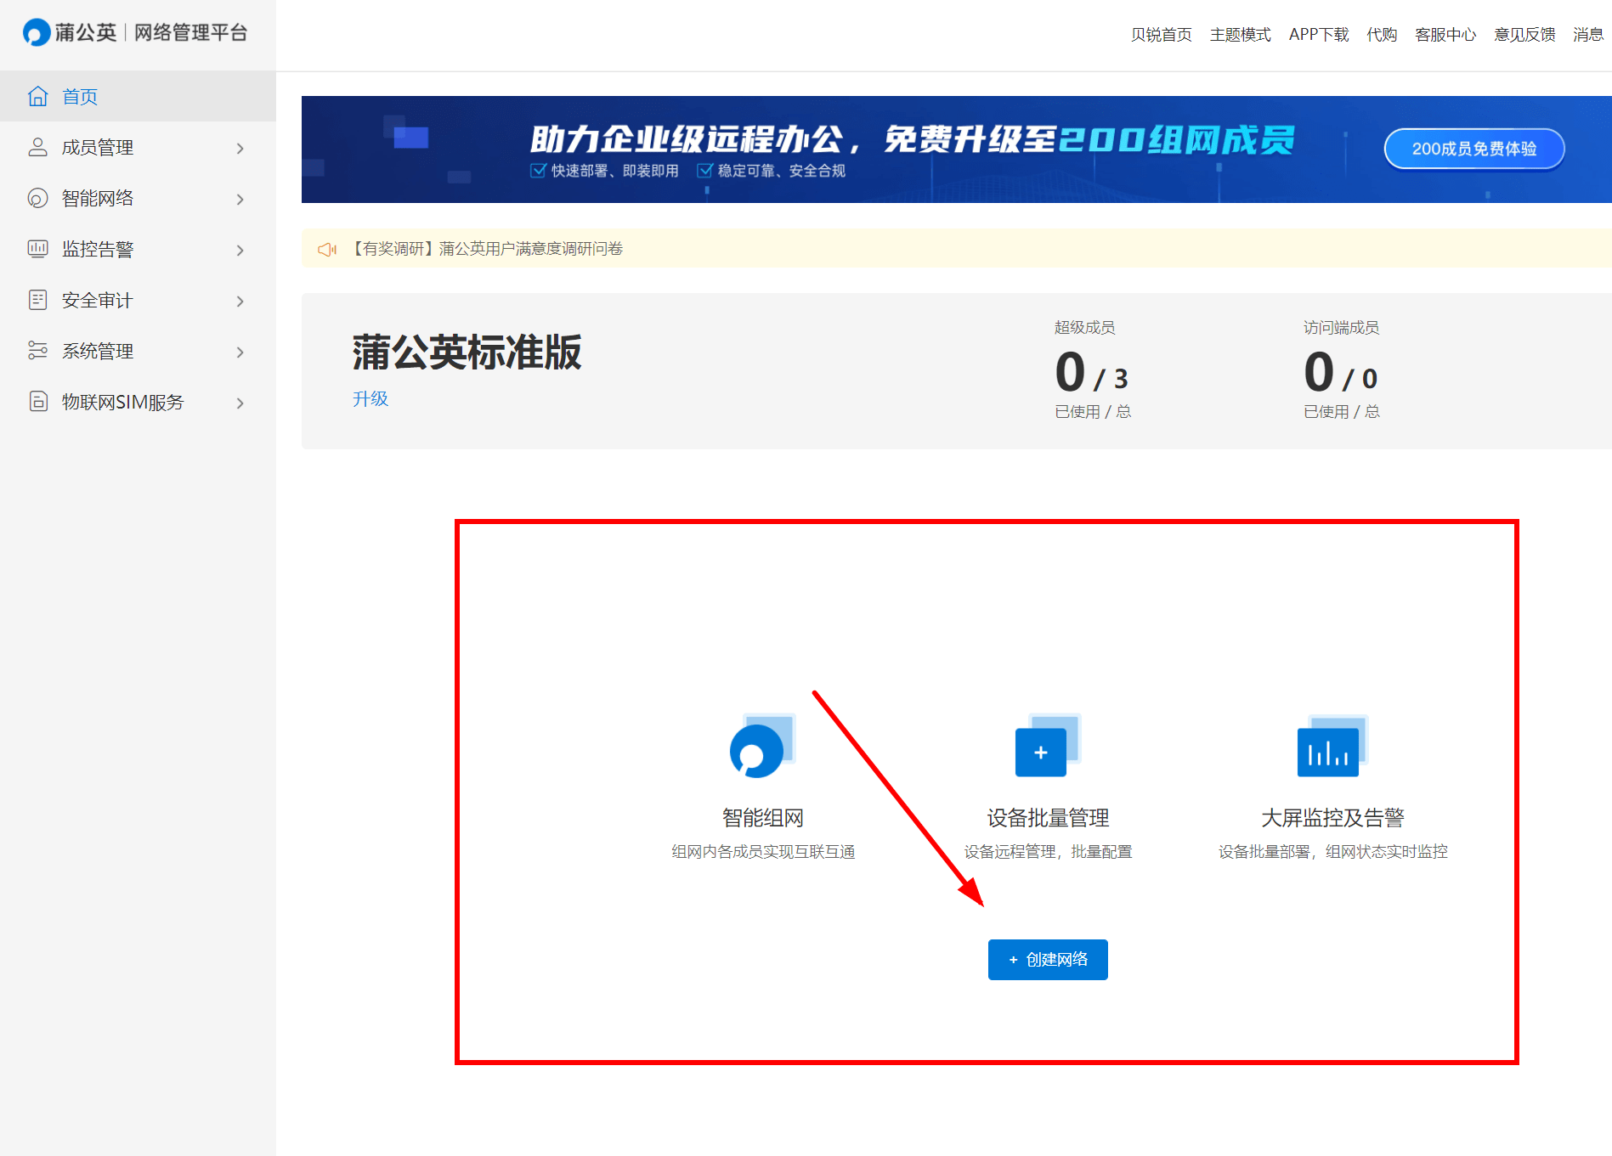Click the monitor icon for 监控告警
The height and width of the screenshot is (1156, 1612).
click(x=38, y=249)
